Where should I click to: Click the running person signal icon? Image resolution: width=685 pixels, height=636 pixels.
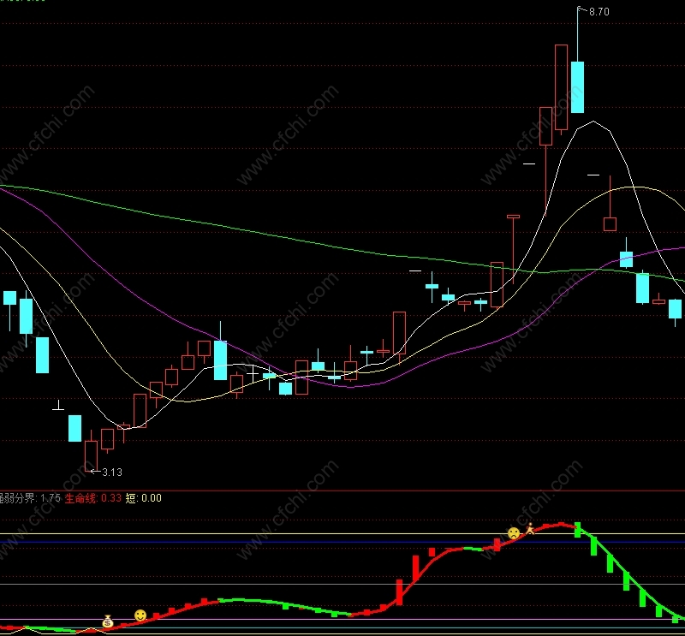[530, 528]
